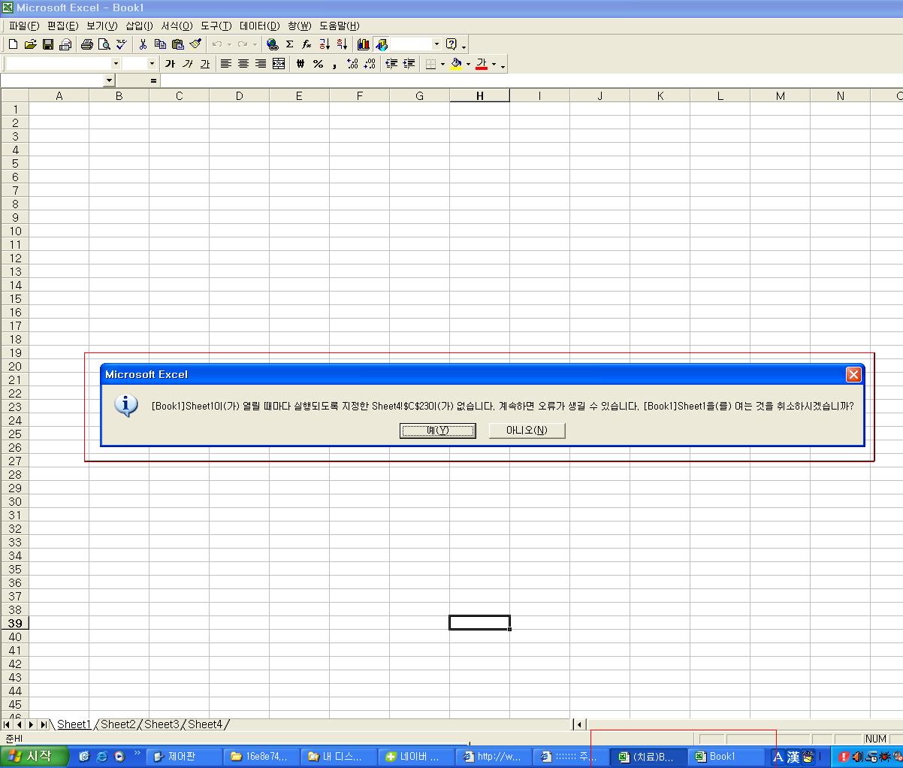Click the Increase Indent icon
Image resolution: width=903 pixels, height=768 pixels.
408,64
